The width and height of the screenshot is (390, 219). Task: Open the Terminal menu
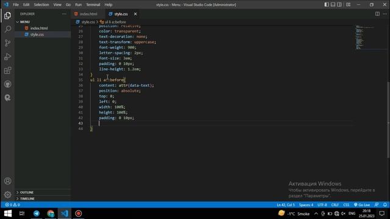[93, 4]
